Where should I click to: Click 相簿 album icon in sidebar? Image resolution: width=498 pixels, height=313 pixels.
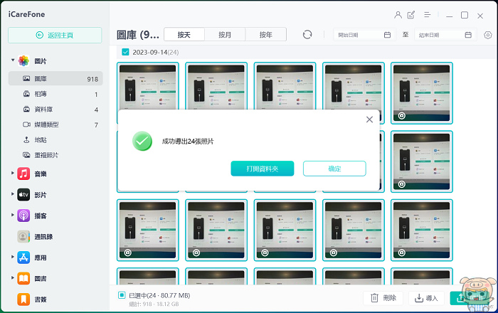pos(27,94)
